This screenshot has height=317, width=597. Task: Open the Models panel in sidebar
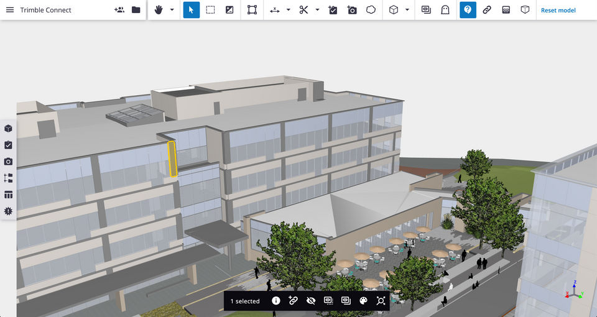click(x=9, y=128)
